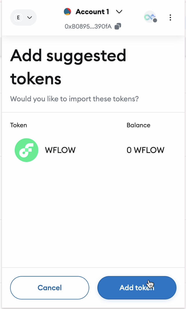Expand the network selector chevron

point(29,18)
